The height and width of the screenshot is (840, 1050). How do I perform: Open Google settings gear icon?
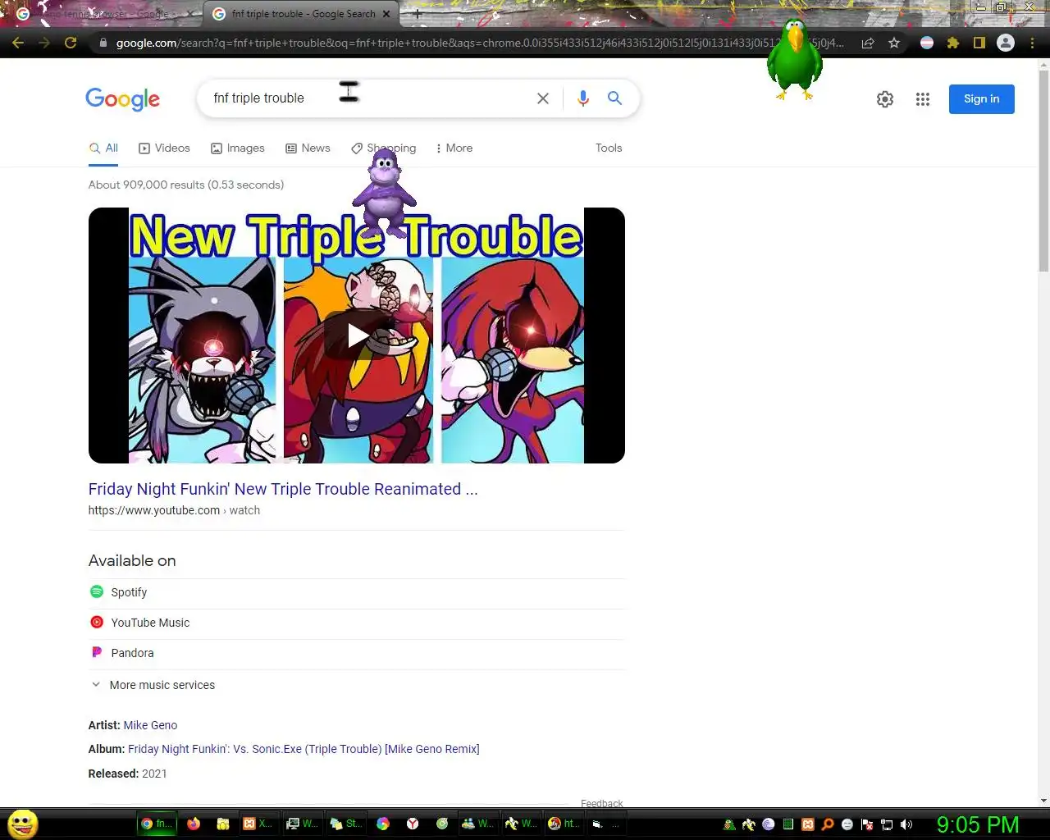pos(885,99)
